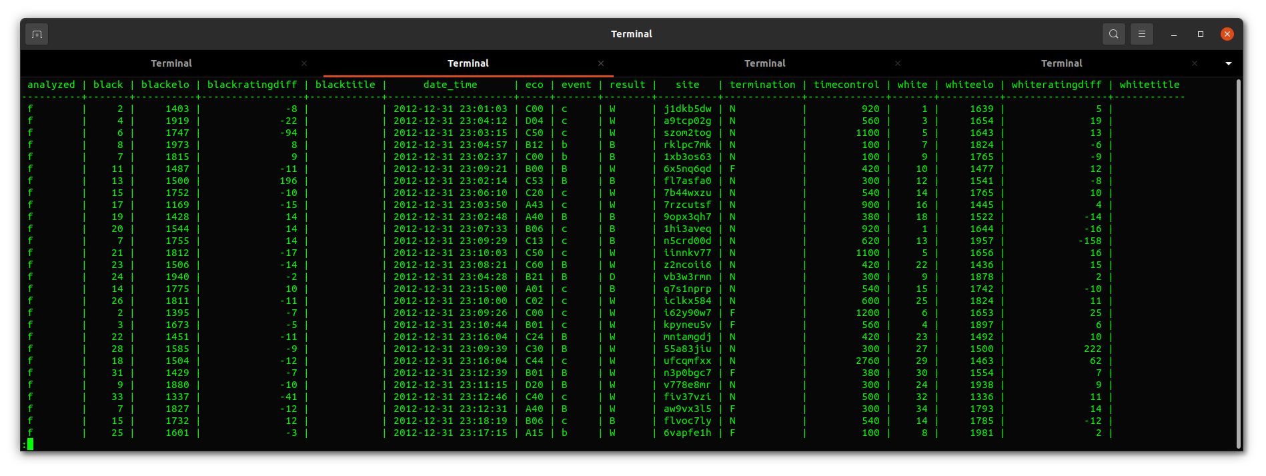The width and height of the screenshot is (1266, 476).
Task: Click the 'analyzed' column header
Action: (x=51, y=85)
